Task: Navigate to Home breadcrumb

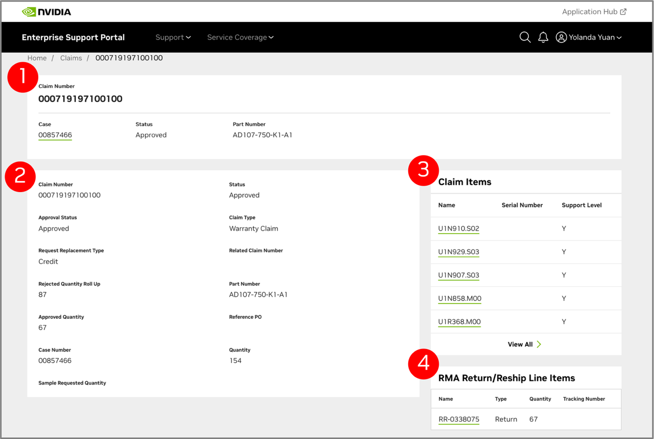Action: click(x=37, y=58)
